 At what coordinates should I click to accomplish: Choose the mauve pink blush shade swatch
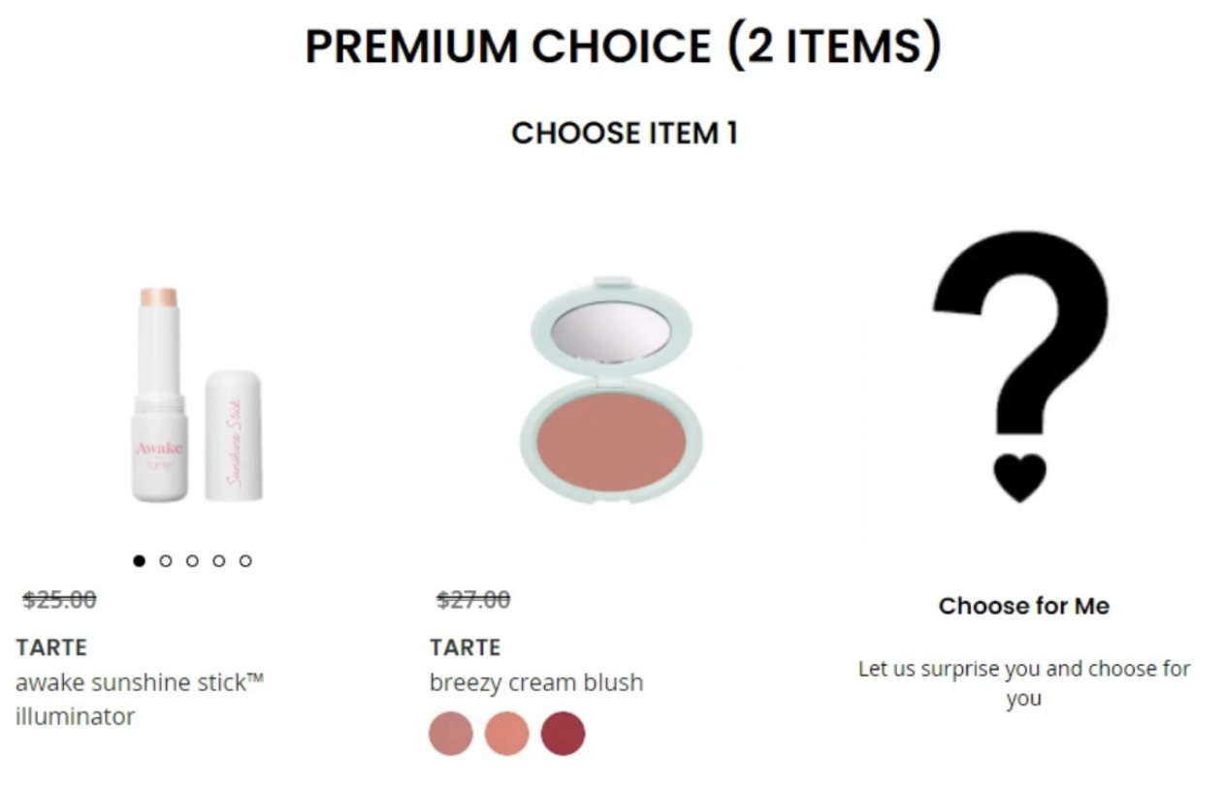tap(451, 733)
